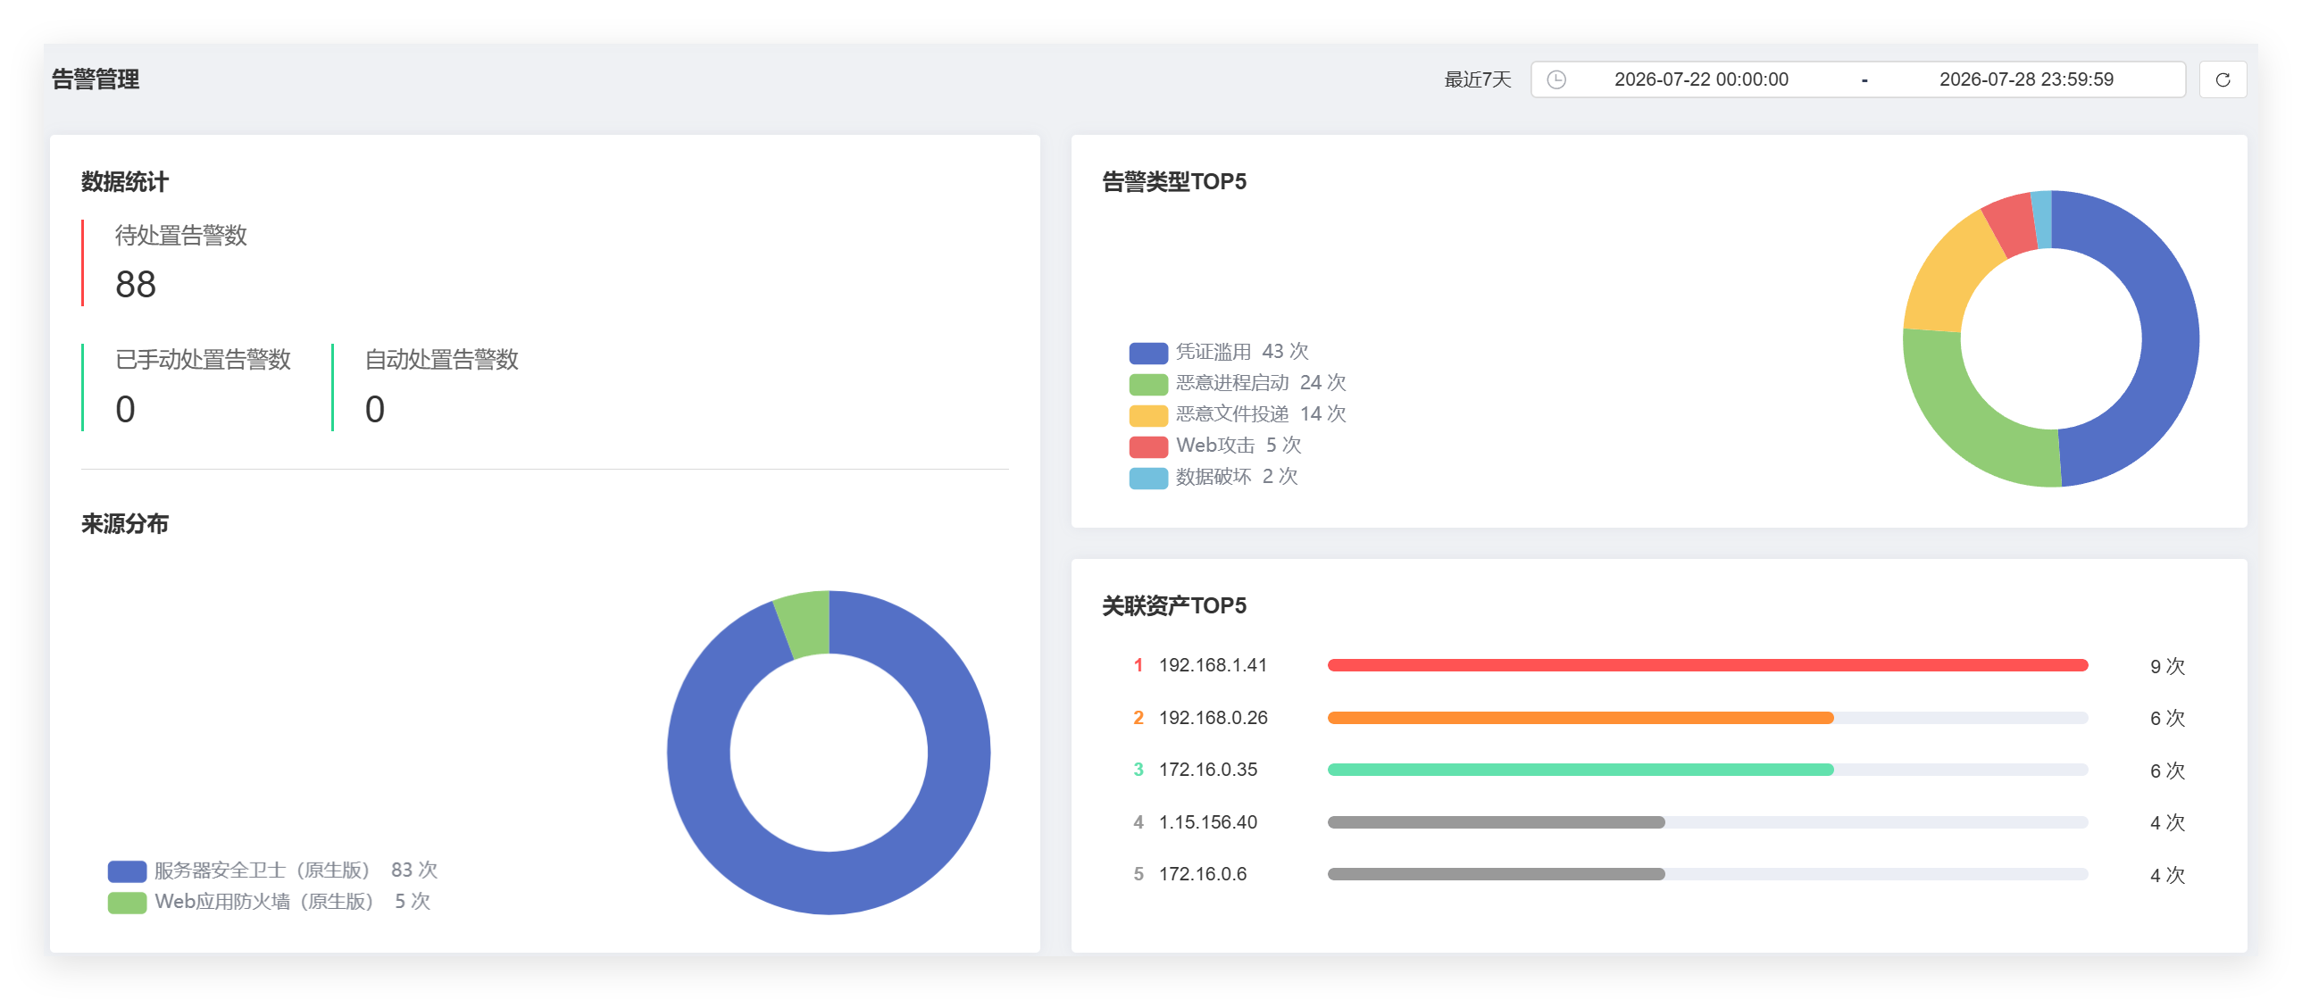This screenshot has height=1000, width=2302.
Task: Click the 待处置告警数 value 88
Action: pyautogui.click(x=136, y=284)
